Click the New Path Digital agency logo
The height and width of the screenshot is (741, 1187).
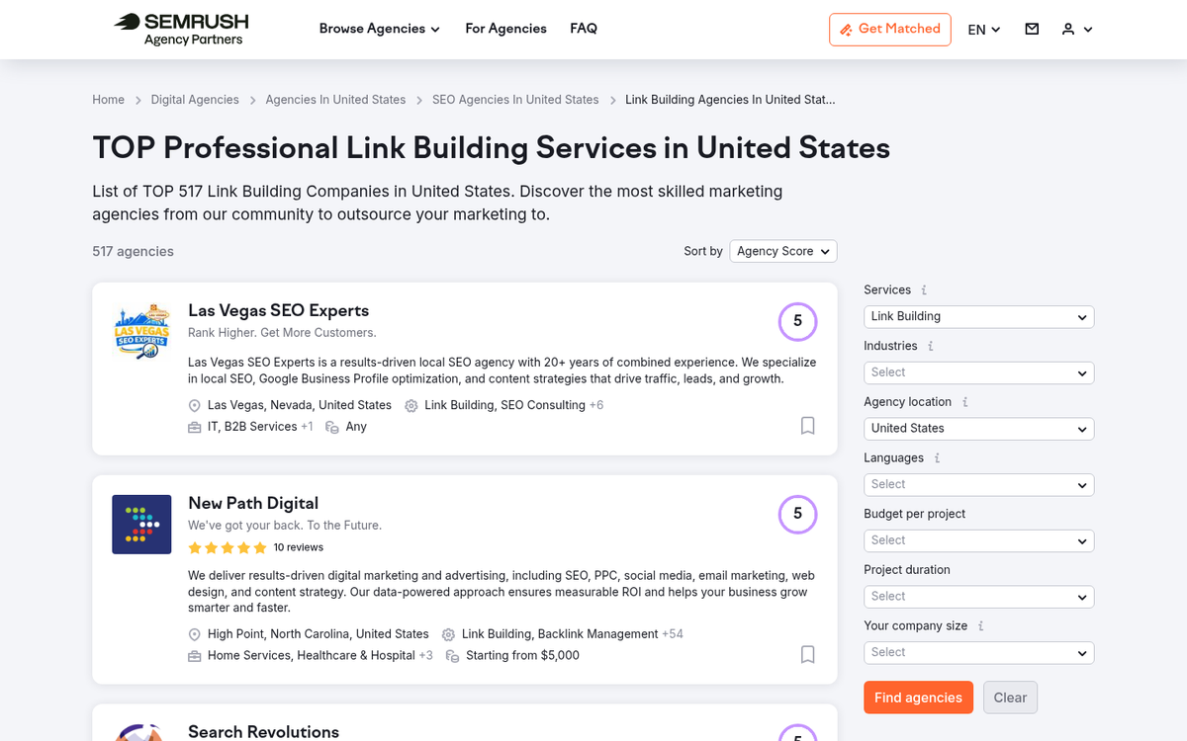(x=141, y=524)
